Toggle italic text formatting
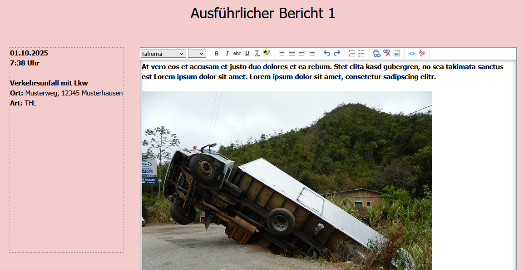524x270 pixels. tap(227, 54)
